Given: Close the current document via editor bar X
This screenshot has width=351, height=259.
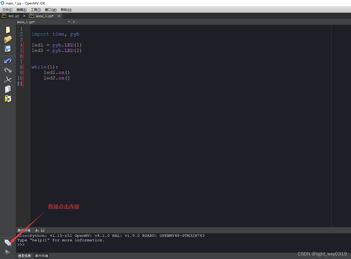Looking at the screenshot, I should [74, 22].
